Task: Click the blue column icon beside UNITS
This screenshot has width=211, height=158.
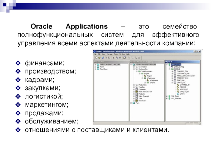Action: pos(178,94)
